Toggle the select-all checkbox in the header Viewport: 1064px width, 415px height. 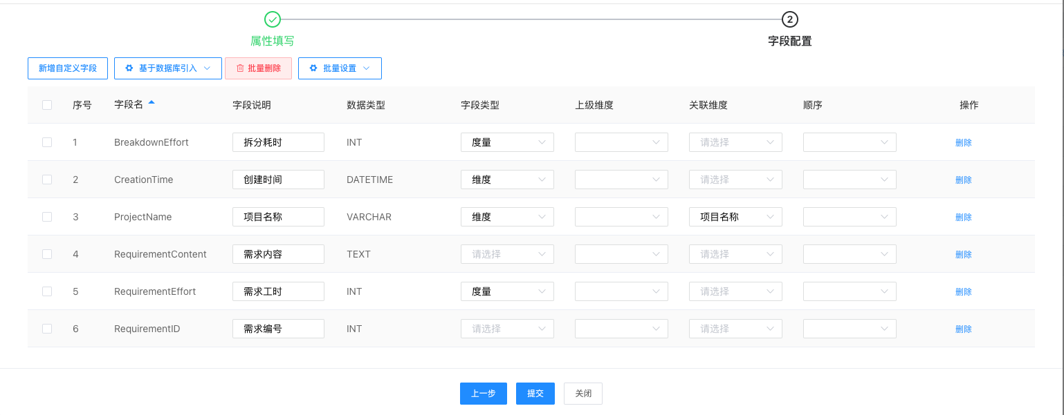pos(47,105)
